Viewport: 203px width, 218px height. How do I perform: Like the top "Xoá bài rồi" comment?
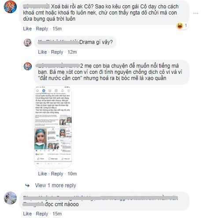(x=27, y=29)
